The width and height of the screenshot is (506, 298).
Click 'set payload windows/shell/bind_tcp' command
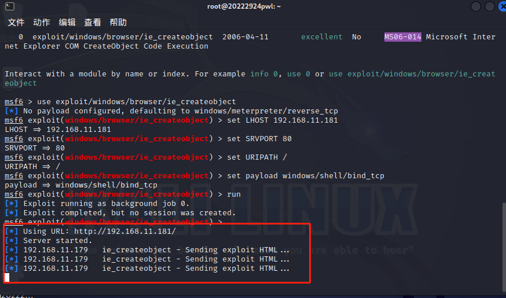click(x=306, y=176)
